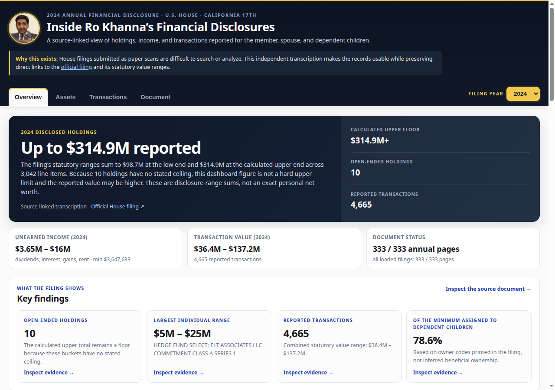Click 'Inside Ro Khanna's Financial Disclosures' title
555x390 pixels.
[160, 27]
